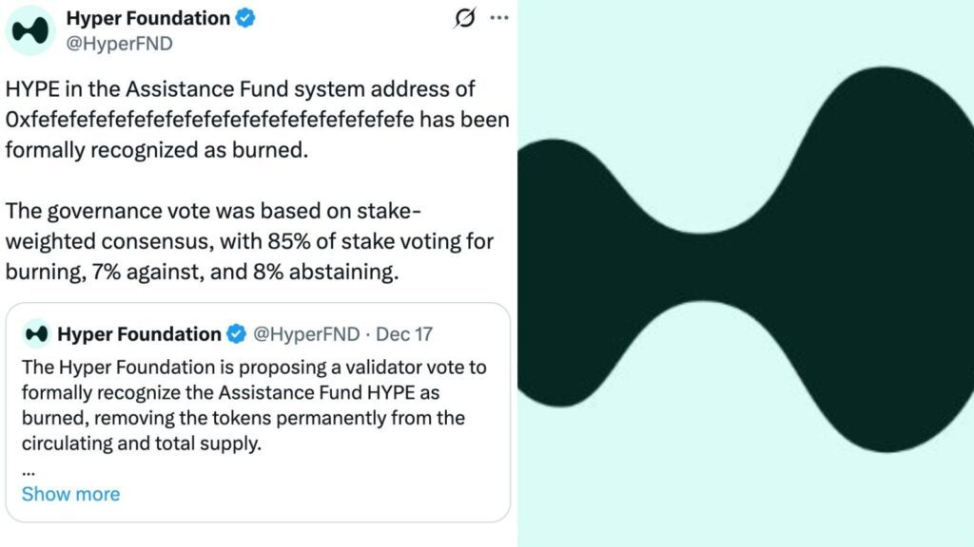The image size is (974, 547).
Task: Click the blue verified badge in tweet header
Action: 245,19
